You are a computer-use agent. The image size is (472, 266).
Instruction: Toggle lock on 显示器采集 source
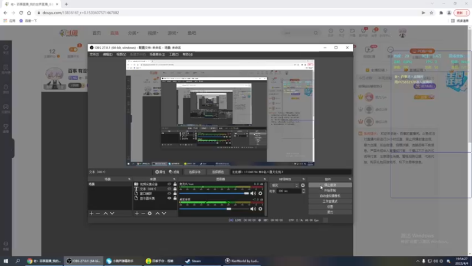pyautogui.click(x=175, y=199)
